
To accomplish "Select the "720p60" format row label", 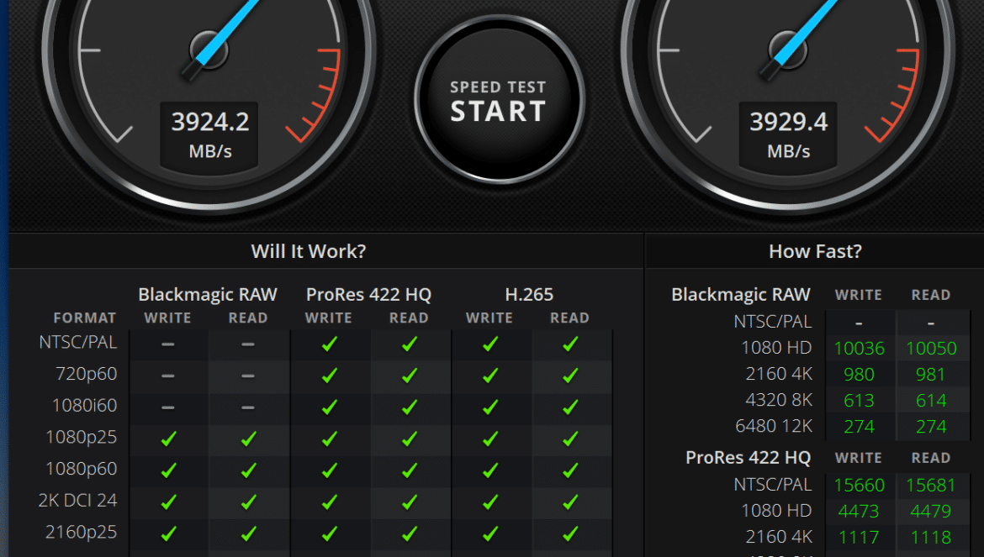I will click(x=87, y=374).
